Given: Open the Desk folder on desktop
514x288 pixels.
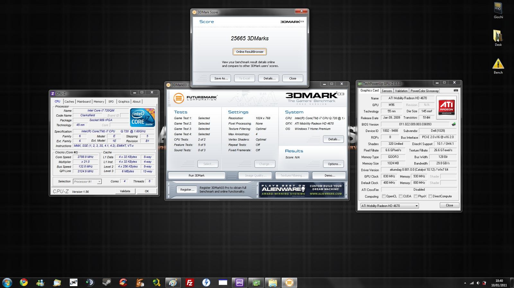Looking at the screenshot, I should point(498,38).
